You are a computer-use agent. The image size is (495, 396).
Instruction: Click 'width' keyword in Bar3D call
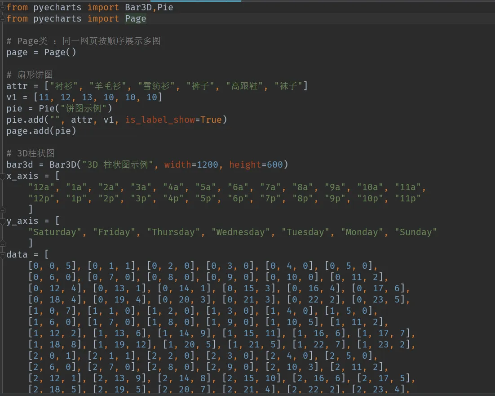point(178,165)
